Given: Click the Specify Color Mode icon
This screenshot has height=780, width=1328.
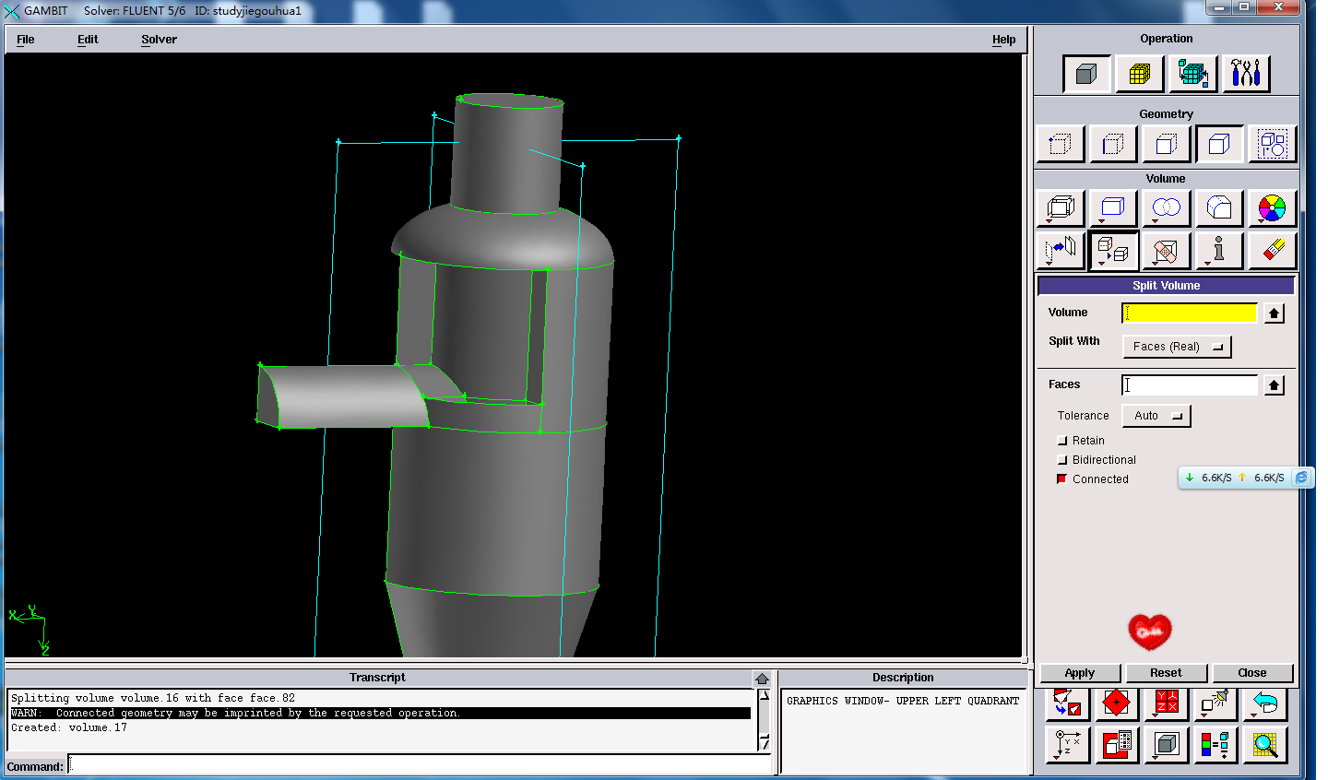Looking at the screenshot, I should (x=1215, y=745).
